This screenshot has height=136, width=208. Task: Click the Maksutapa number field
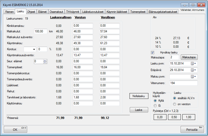pyautogui.click(x=174, y=57)
